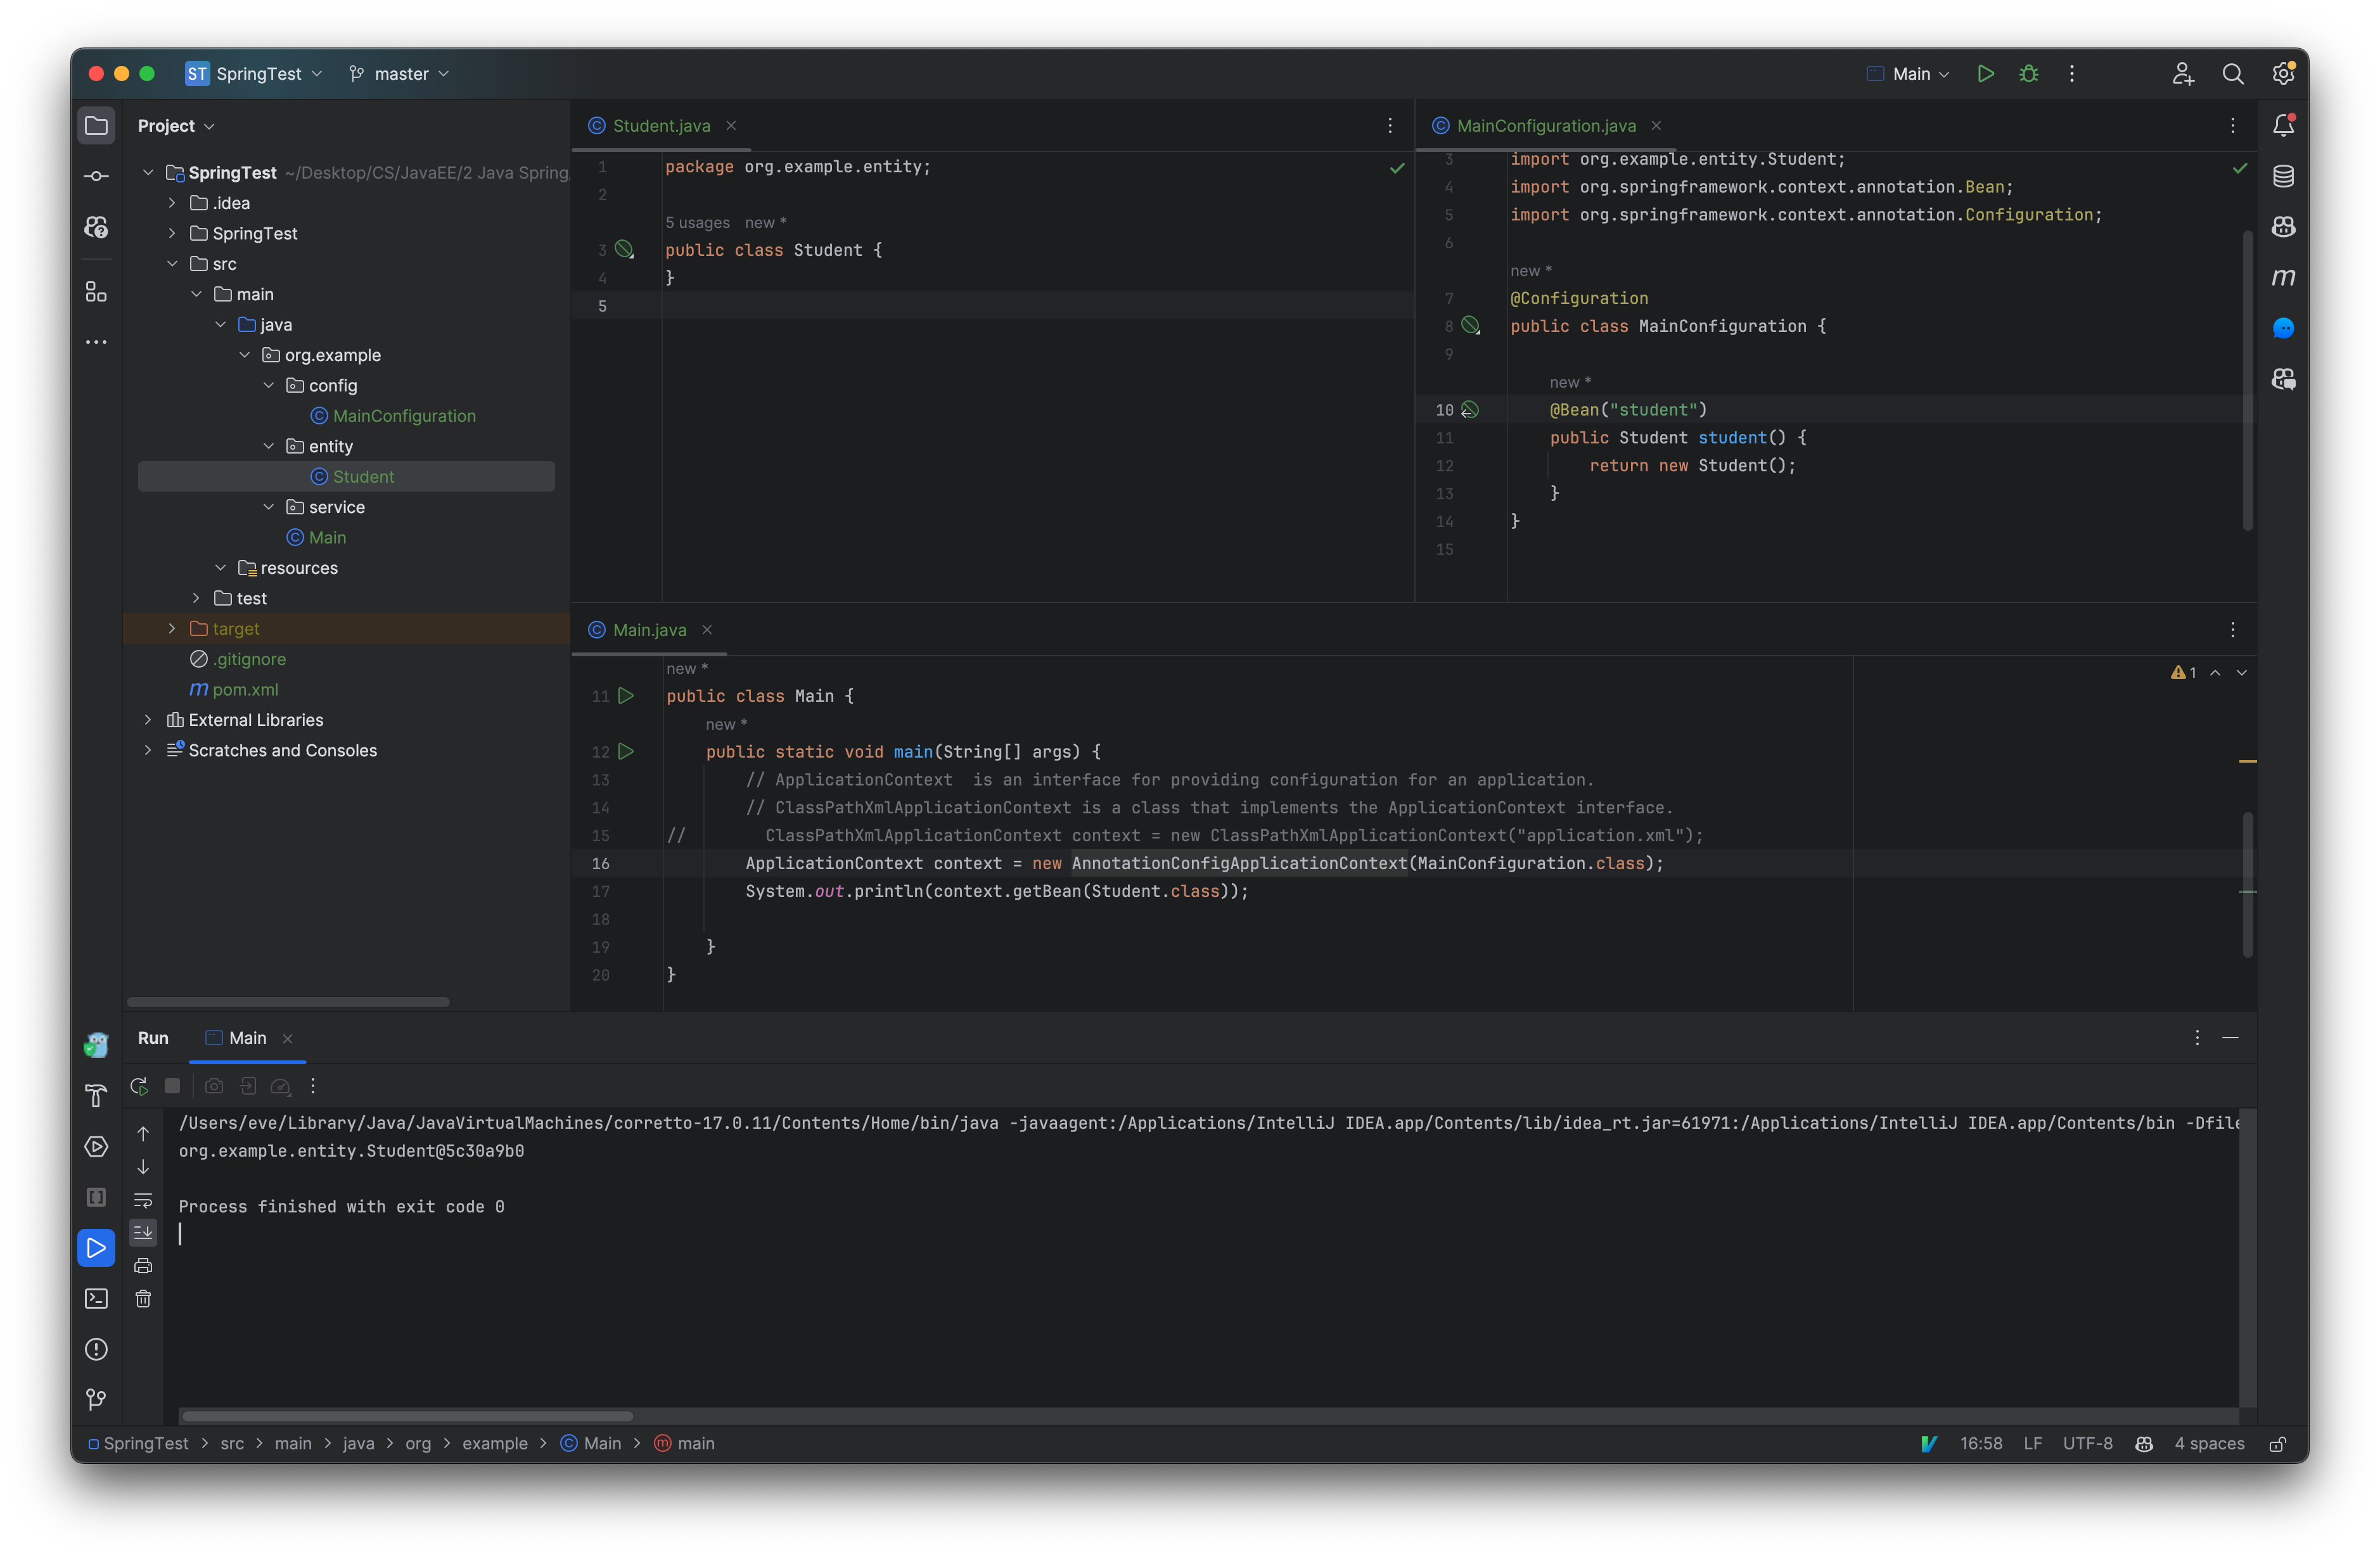2380x1557 pixels.
Task: Open the Database tool window
Action: tap(2284, 176)
